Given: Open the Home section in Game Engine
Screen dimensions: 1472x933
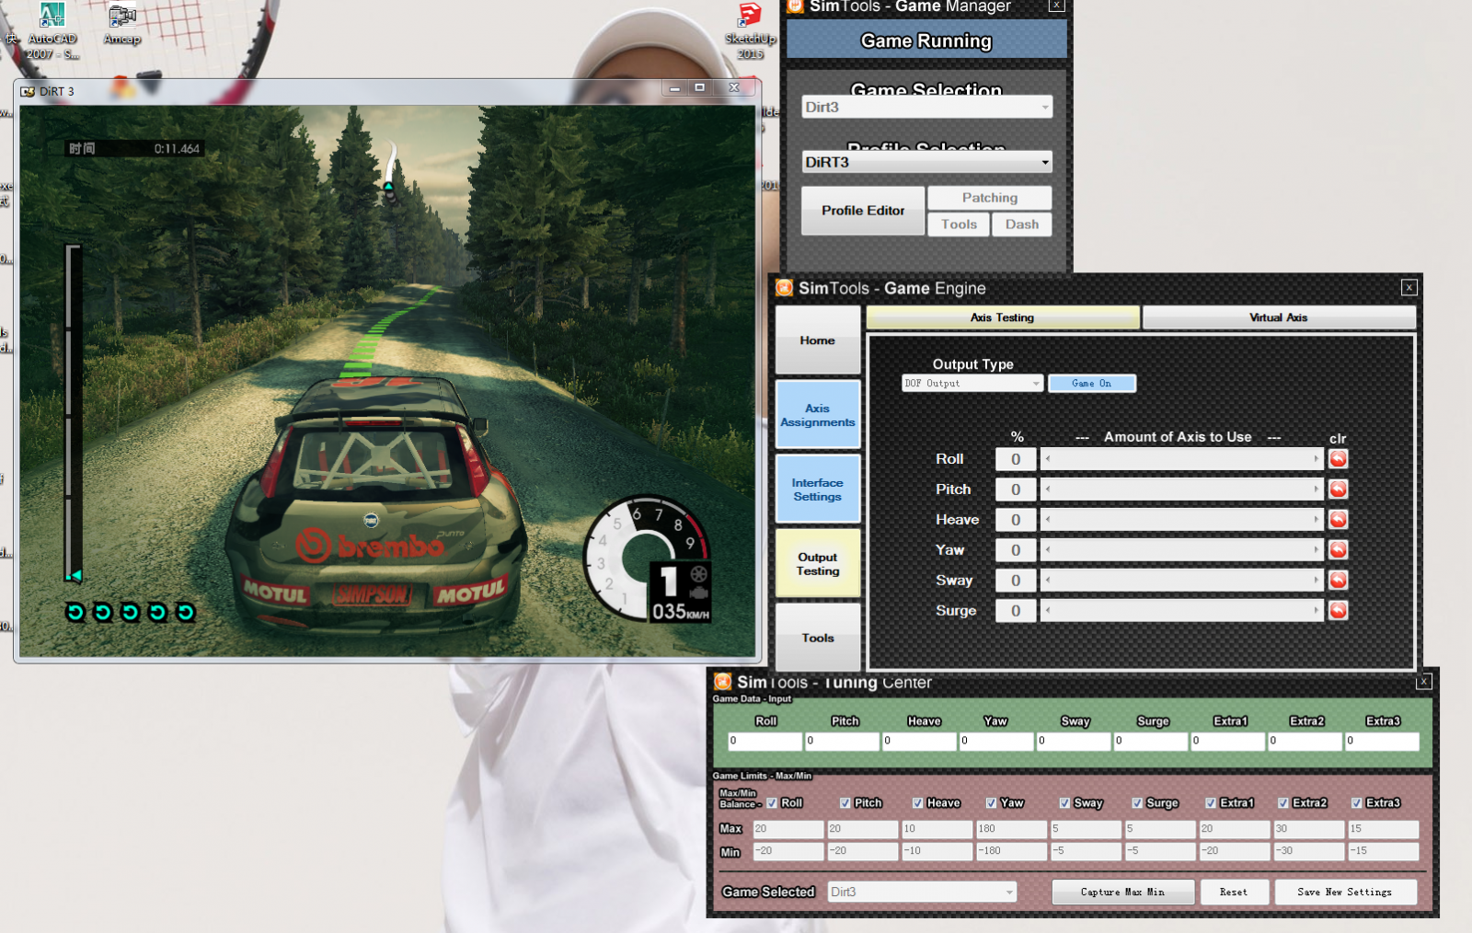Looking at the screenshot, I should coord(818,340).
